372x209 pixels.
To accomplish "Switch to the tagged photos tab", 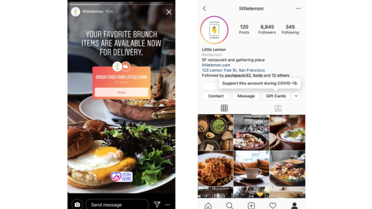I will pos(278,108).
